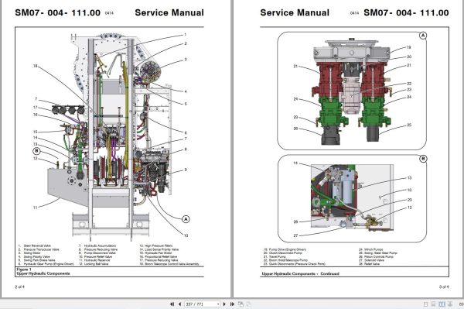Select the two-page facing view
The image size is (464, 309).
tap(442, 304)
